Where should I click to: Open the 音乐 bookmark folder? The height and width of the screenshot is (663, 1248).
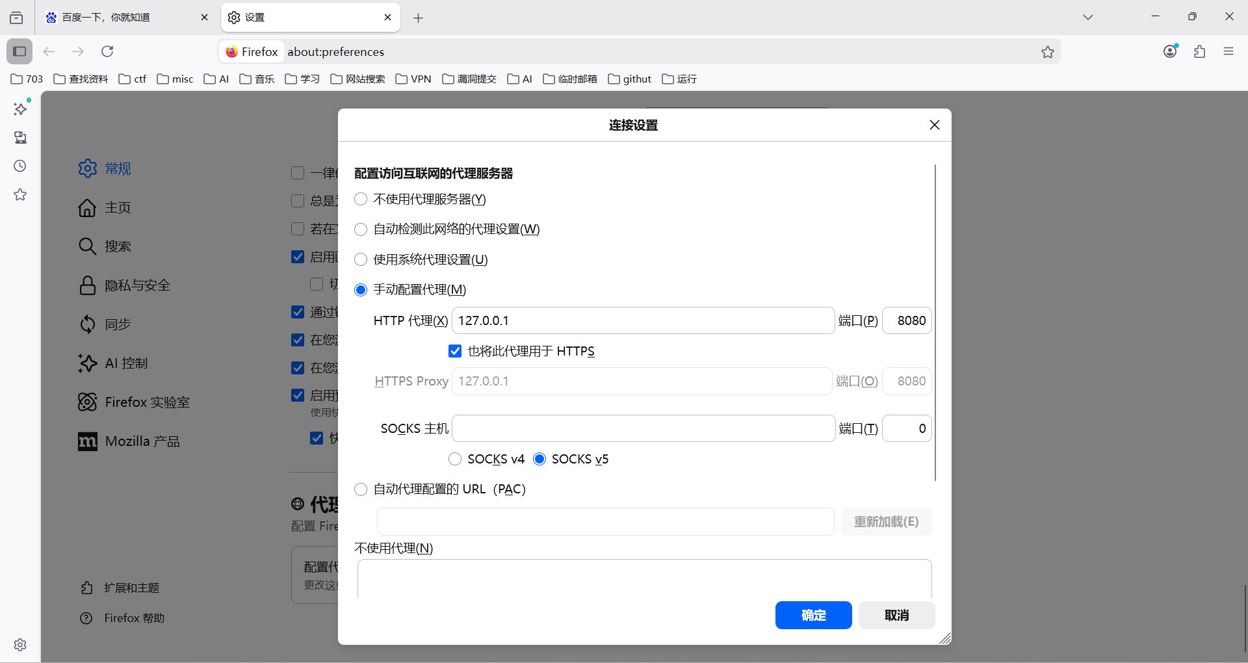(x=257, y=79)
